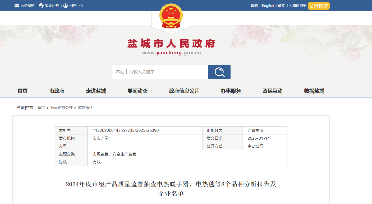Type in the 请输入关键字 search field
The height and width of the screenshot is (204, 372).
pos(167,72)
